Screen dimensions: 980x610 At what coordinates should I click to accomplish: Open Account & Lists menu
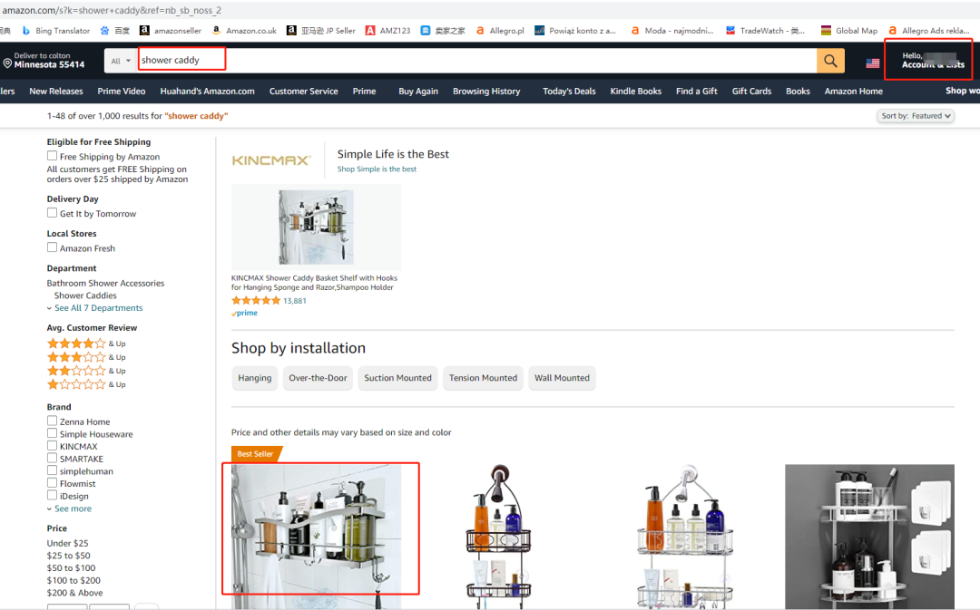[933, 60]
